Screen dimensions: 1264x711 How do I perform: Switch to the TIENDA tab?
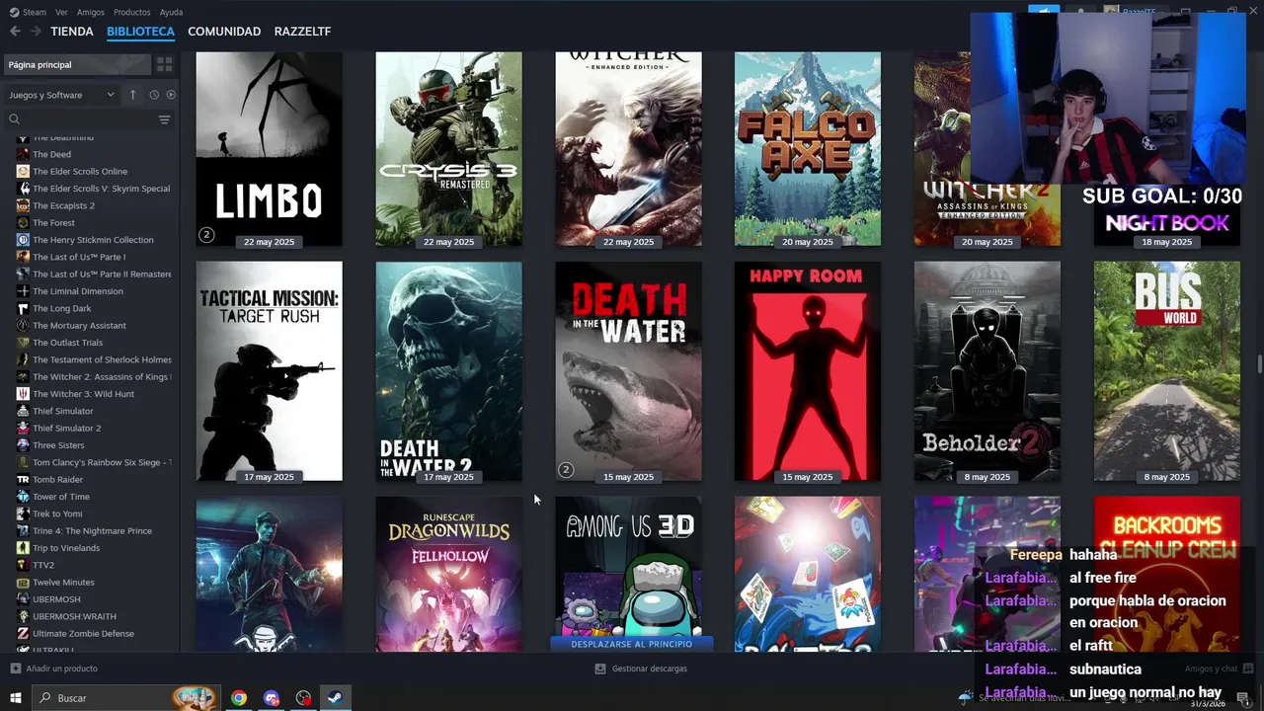tap(72, 32)
